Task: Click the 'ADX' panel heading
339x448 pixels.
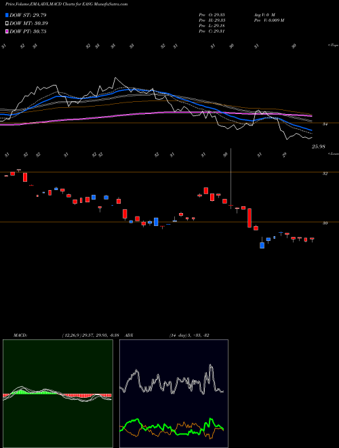Action: [x=129, y=335]
